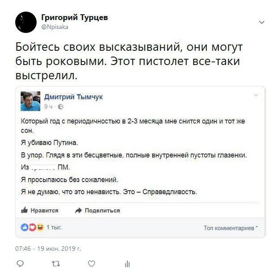Image resolution: width=280 pixels, height=273 pixels.
Task: Expand the Facebook post options chevron
Action: pyautogui.click(x=256, y=95)
